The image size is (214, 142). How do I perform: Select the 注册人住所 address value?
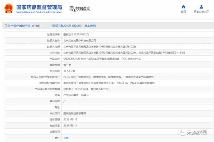pos(100,47)
